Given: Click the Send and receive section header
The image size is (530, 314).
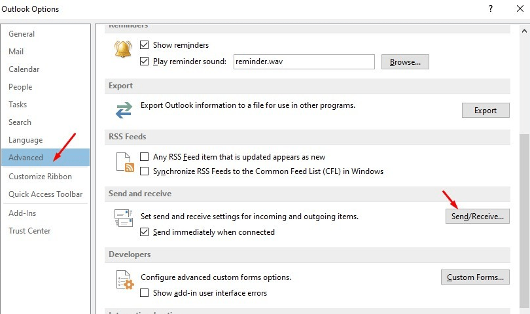Looking at the screenshot, I should coord(308,194).
